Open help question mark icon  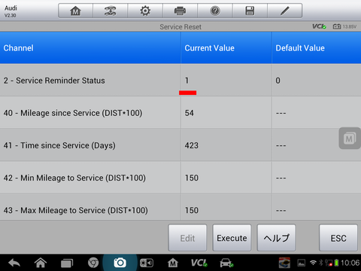215,11
